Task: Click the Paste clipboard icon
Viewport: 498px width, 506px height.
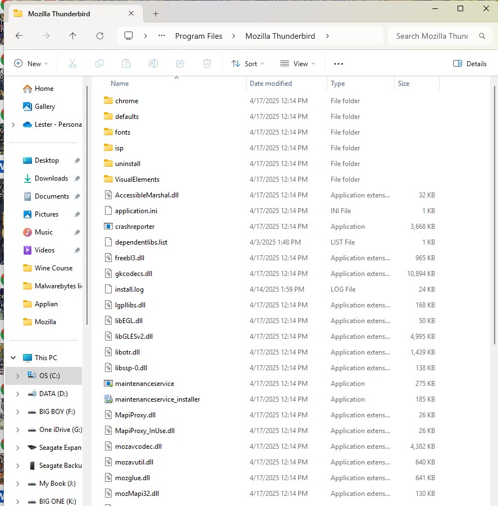Action: pyautogui.click(x=126, y=63)
